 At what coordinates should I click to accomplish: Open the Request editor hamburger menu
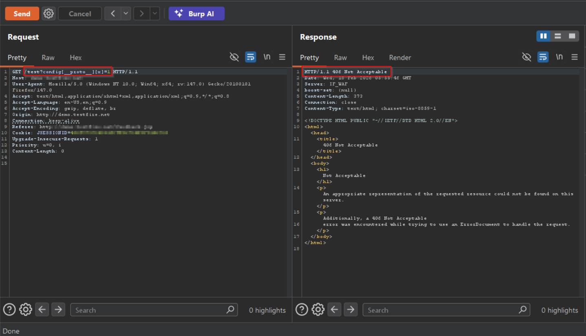point(282,57)
